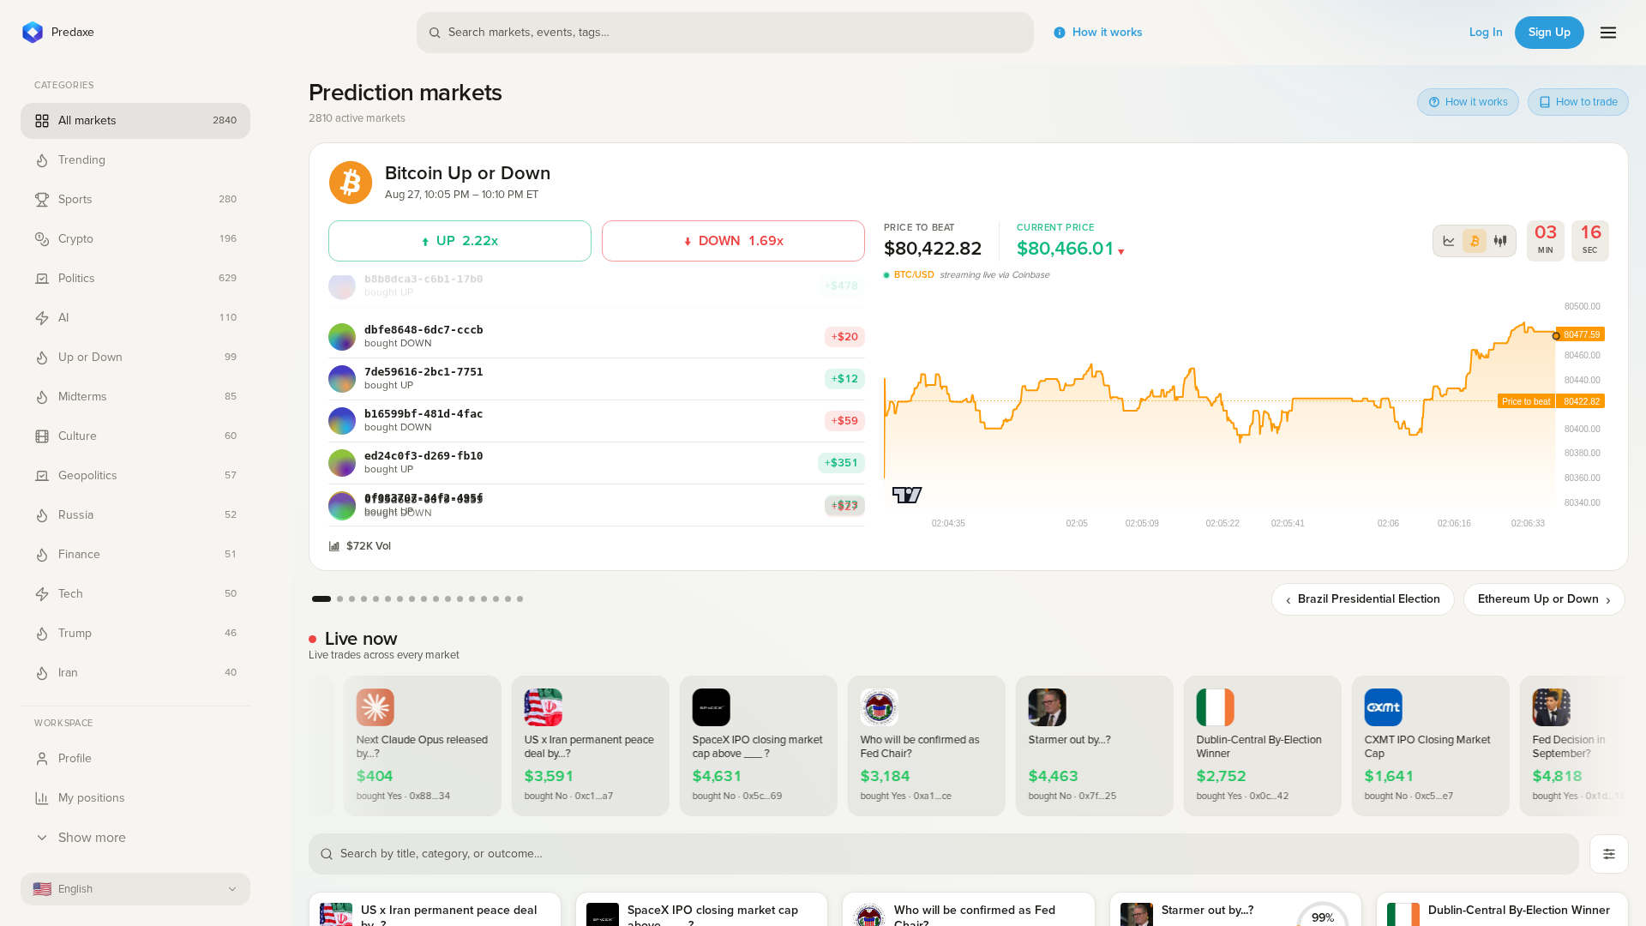Click Price to beat chart label
The image size is (1646, 926).
tap(1526, 401)
